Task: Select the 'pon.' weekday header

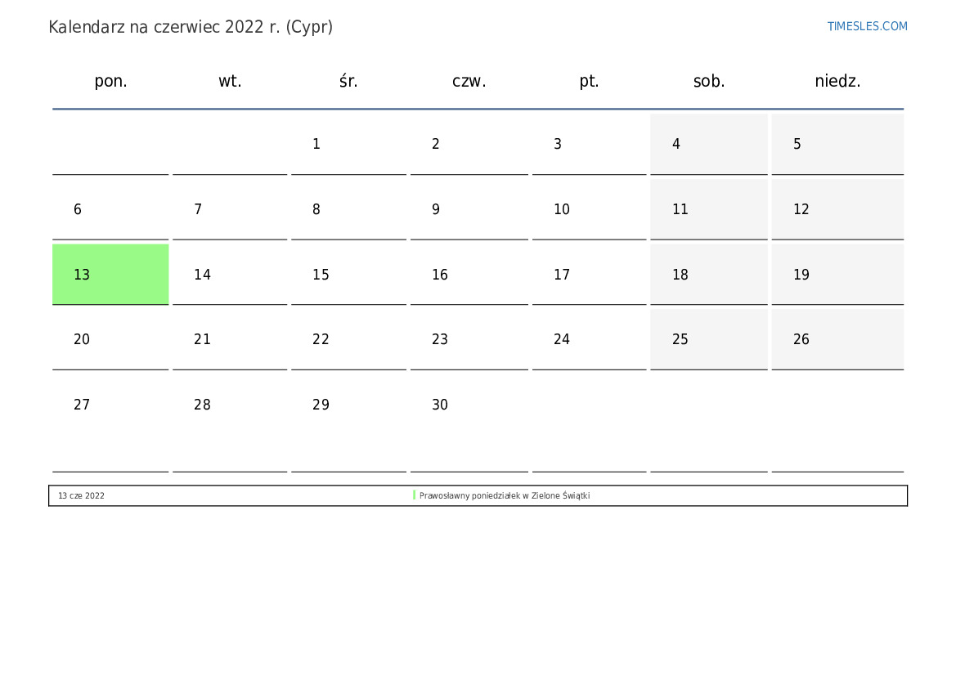Action: [x=110, y=81]
